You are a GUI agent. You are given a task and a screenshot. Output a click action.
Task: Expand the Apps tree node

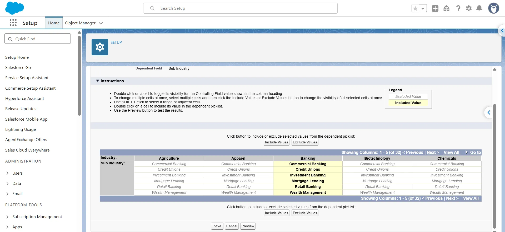point(7,227)
